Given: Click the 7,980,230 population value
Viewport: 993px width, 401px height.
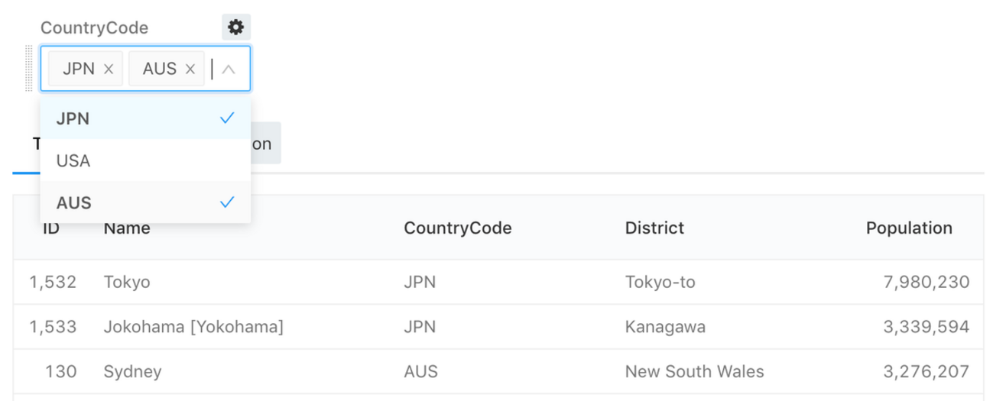Looking at the screenshot, I should point(926,282).
